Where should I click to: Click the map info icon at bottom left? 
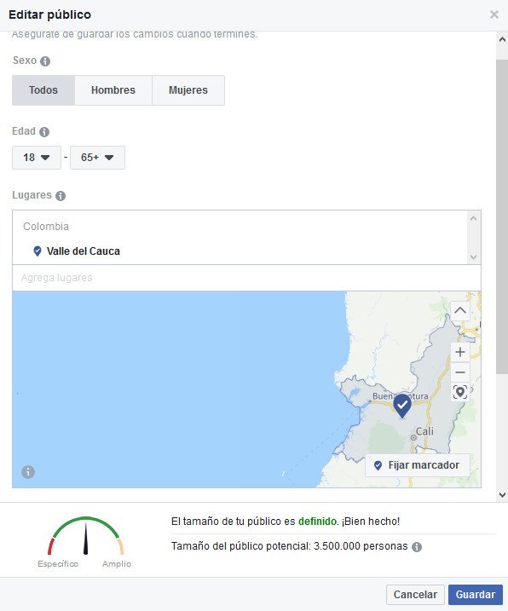click(28, 472)
